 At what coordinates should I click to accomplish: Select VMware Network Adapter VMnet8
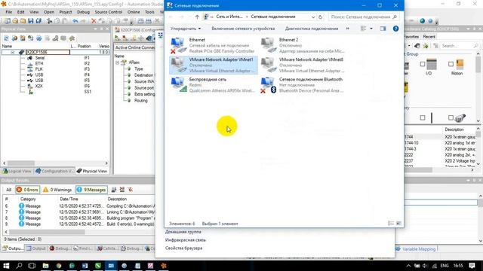click(303, 65)
